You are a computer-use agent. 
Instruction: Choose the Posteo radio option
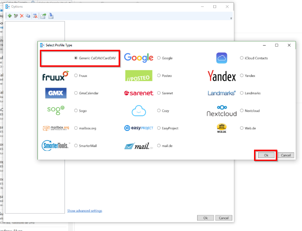pyautogui.click(x=159, y=75)
